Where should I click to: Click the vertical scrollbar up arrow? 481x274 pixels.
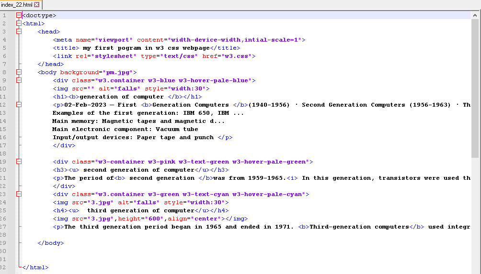[475, 15]
